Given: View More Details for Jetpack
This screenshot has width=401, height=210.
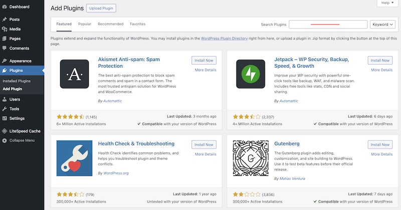Looking at the screenshot, I should (382, 70).
